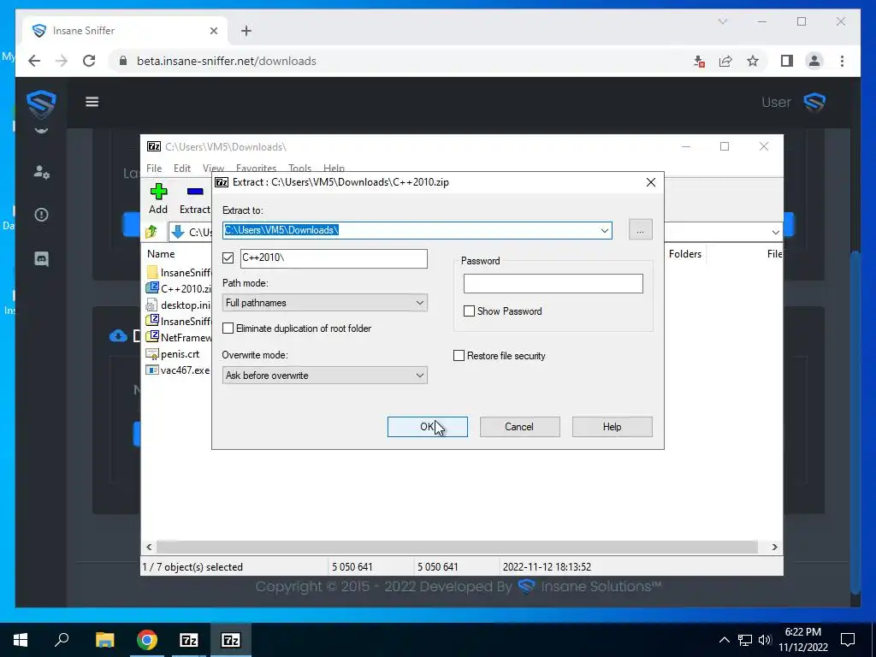Expand the 7-Zip address bar dropdown
876x657 pixels.
click(x=775, y=232)
